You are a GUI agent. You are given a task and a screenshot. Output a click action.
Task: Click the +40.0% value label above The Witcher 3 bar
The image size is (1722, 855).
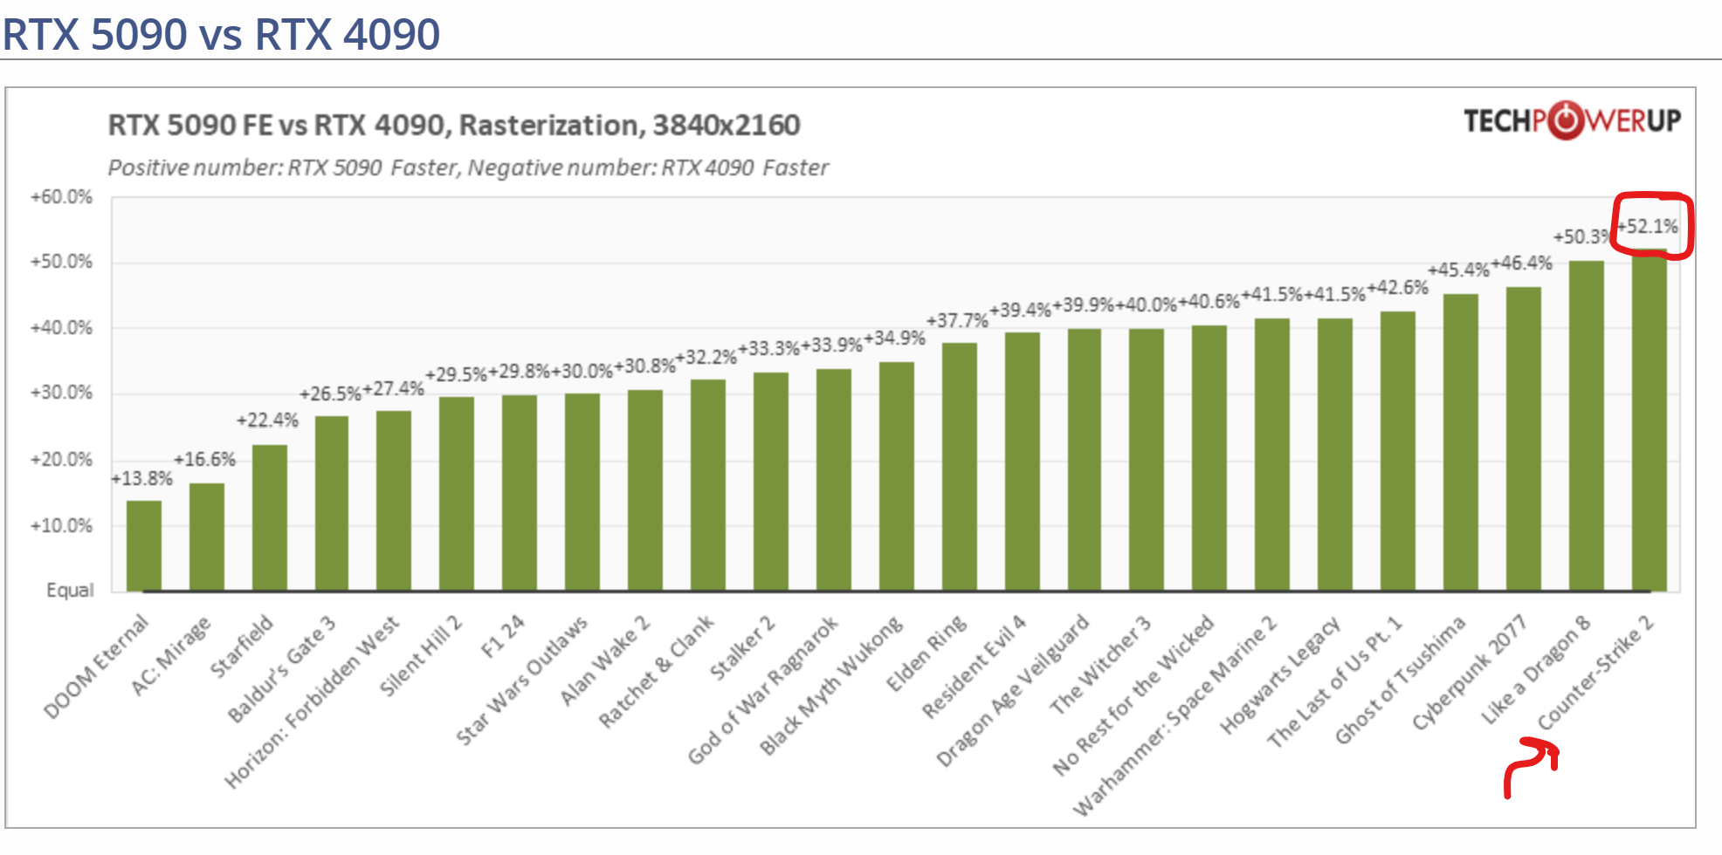pos(1146,304)
